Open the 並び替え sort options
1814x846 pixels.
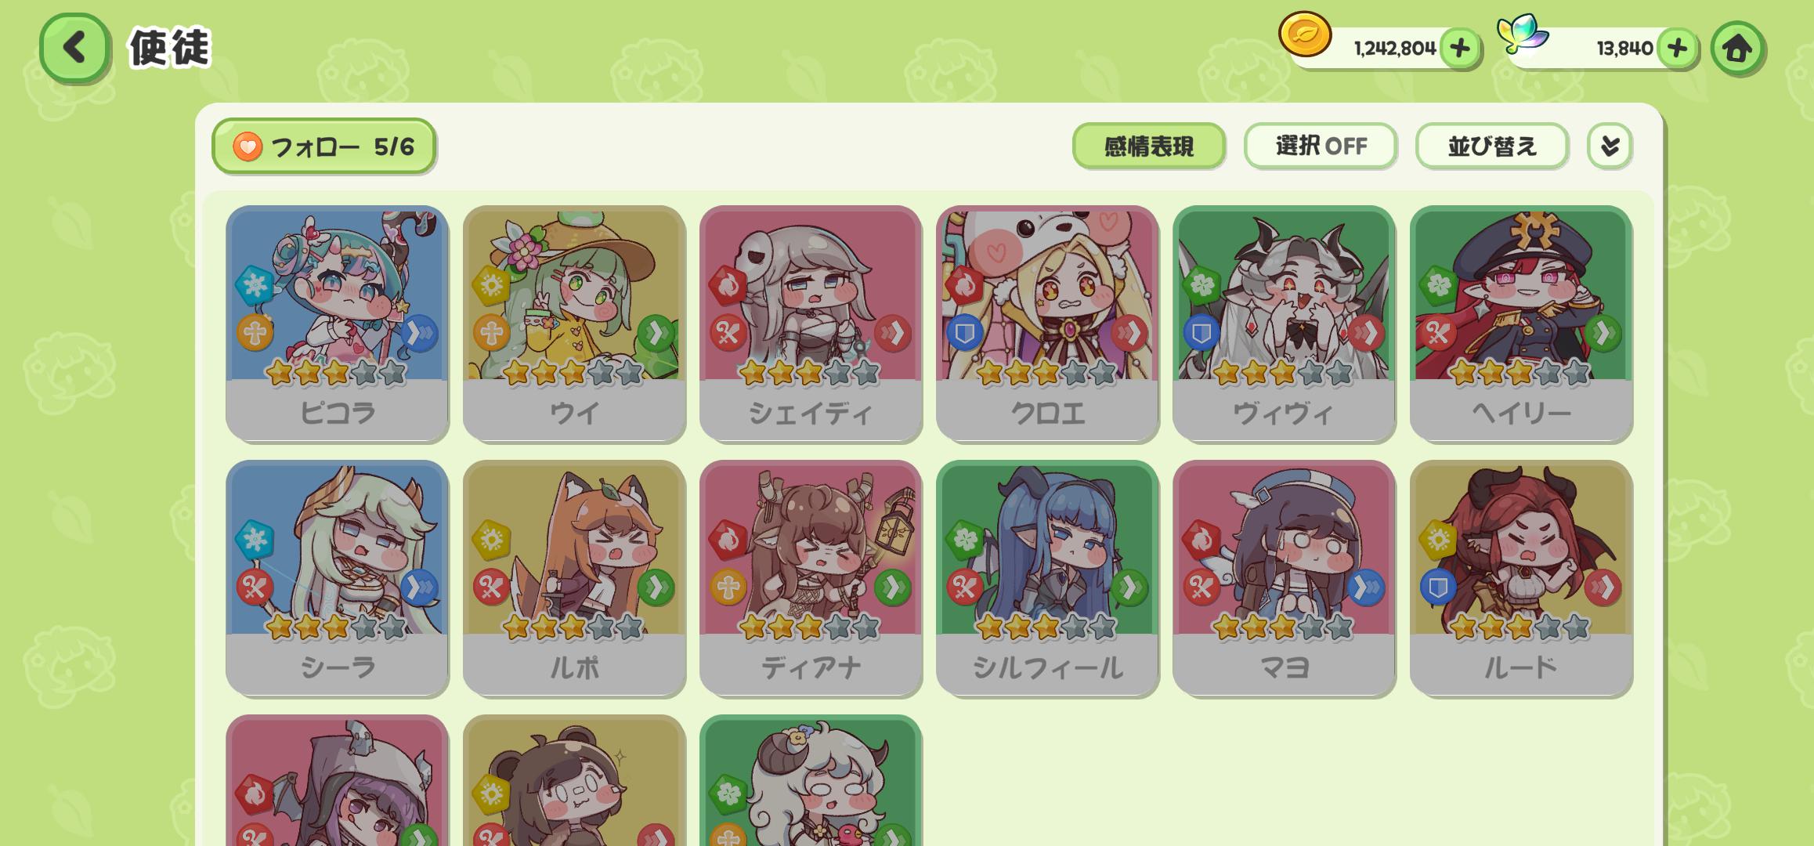[1491, 146]
